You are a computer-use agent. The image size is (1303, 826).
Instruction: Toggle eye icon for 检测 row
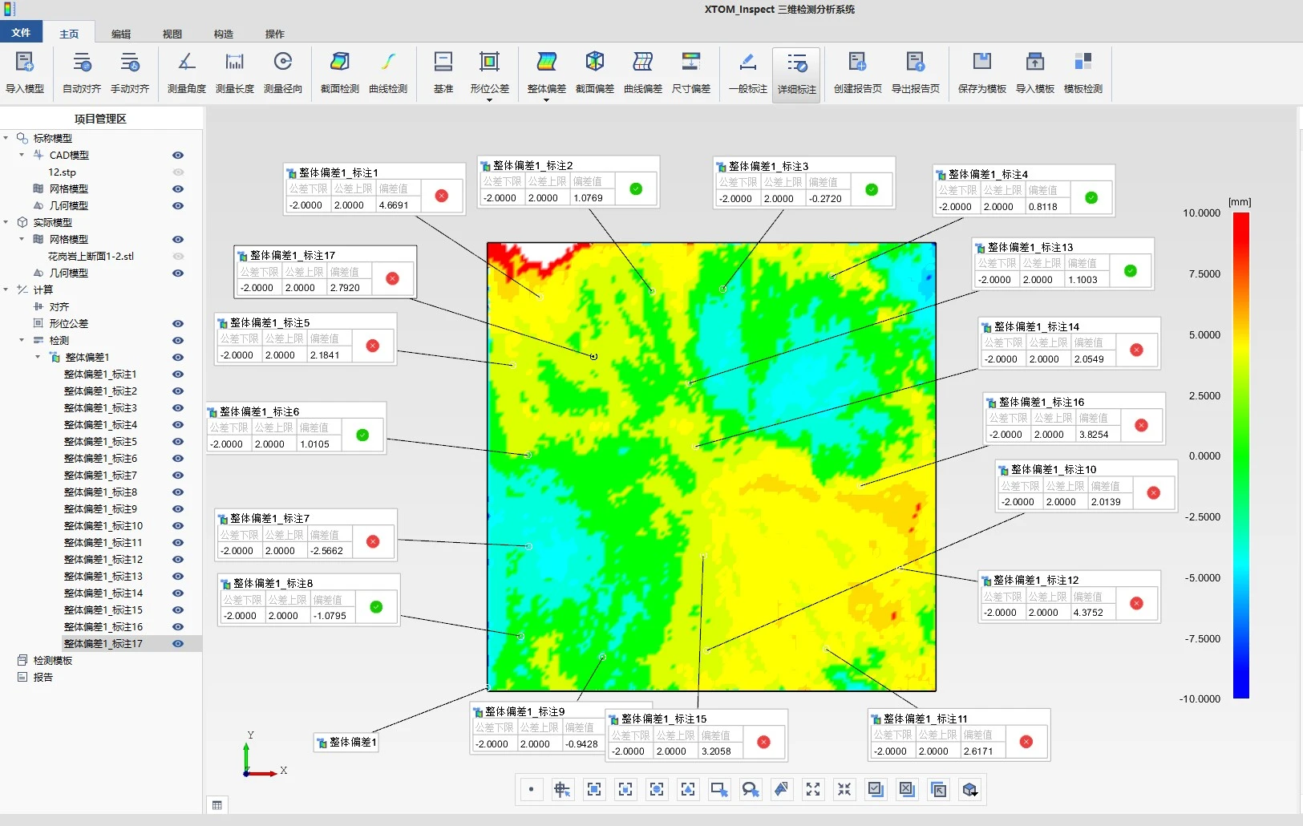tap(178, 341)
